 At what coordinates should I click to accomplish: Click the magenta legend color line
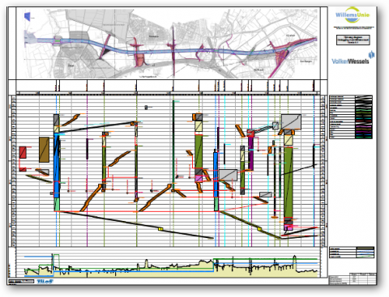pos(364,126)
